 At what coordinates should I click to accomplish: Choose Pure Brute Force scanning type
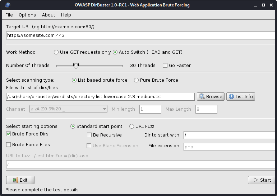click(137, 80)
